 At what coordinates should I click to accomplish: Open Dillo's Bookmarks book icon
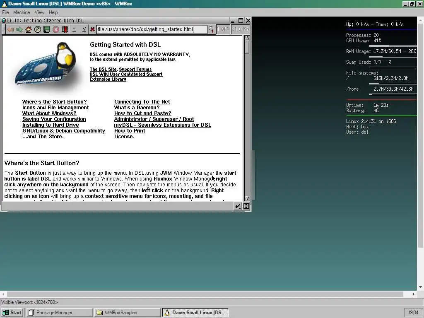tap(65, 29)
